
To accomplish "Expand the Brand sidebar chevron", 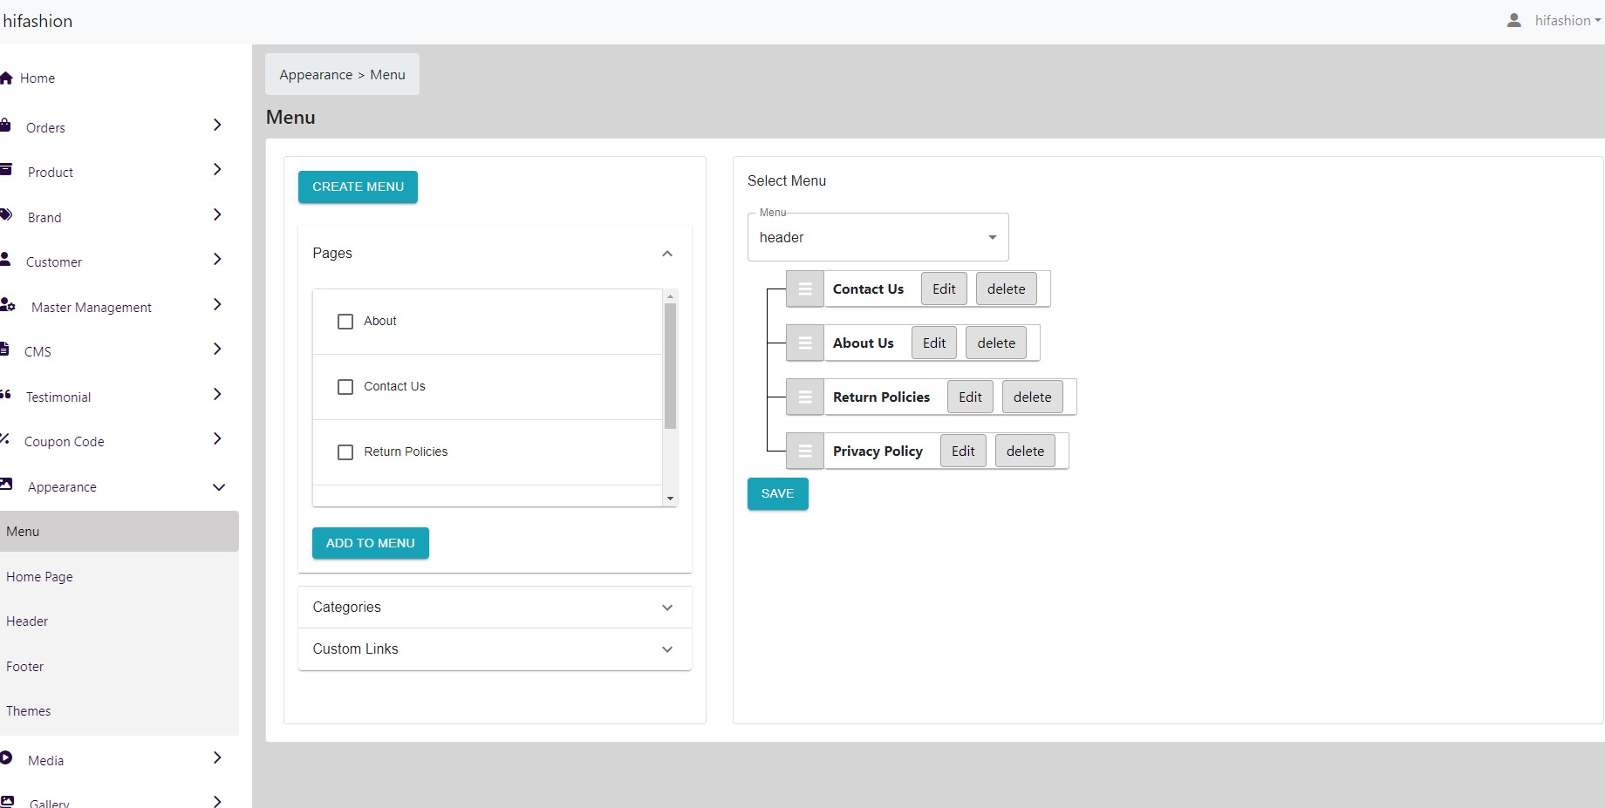I will (x=217, y=214).
